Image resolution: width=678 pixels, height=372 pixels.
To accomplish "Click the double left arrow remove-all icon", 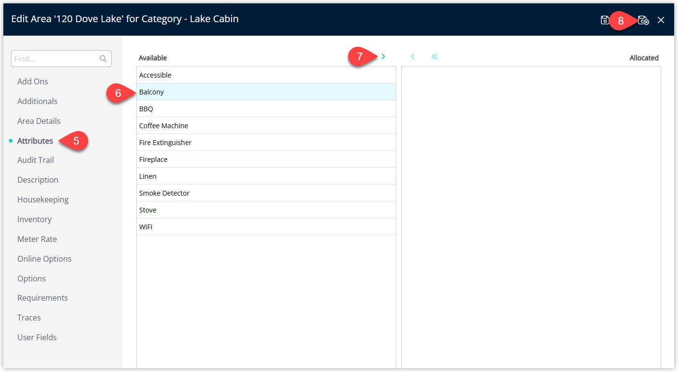I will pyautogui.click(x=434, y=57).
